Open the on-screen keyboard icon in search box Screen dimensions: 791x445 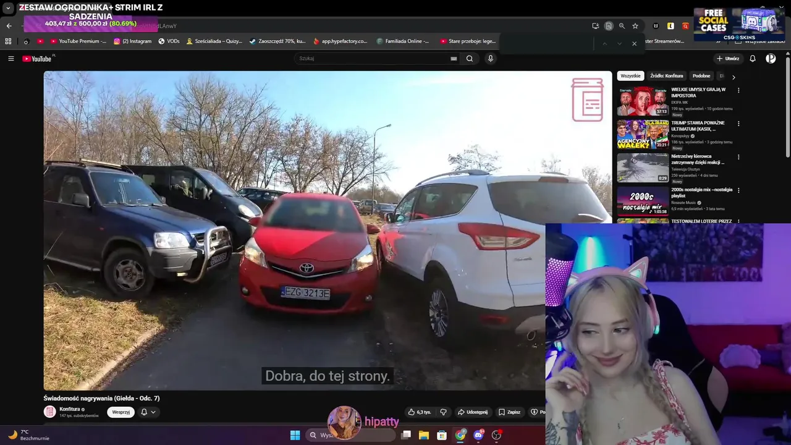coord(454,59)
